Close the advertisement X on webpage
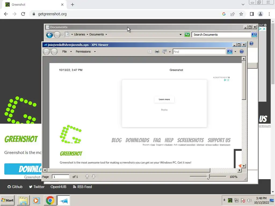Viewport: 275px width, 206px height. pyautogui.click(x=264, y=29)
